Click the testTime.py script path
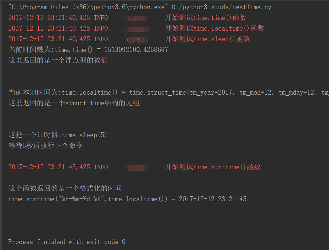Viewport: 329px width, 250px height. tap(221, 7)
